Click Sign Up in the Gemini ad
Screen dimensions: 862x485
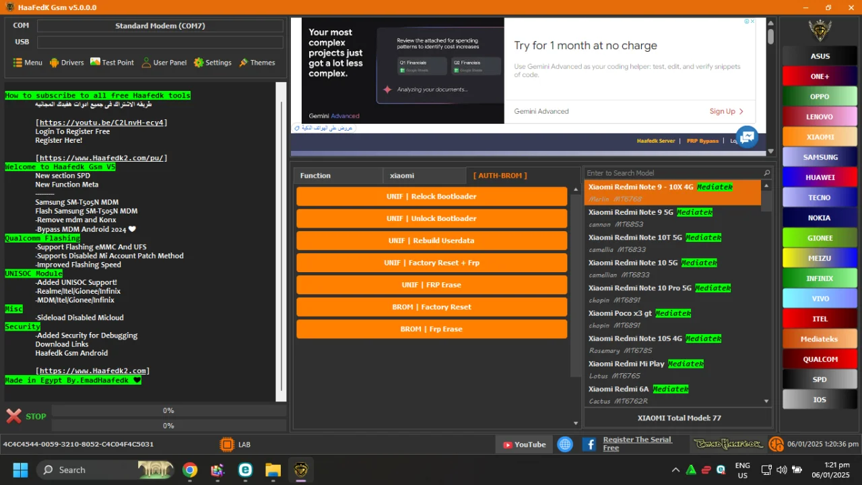point(727,111)
